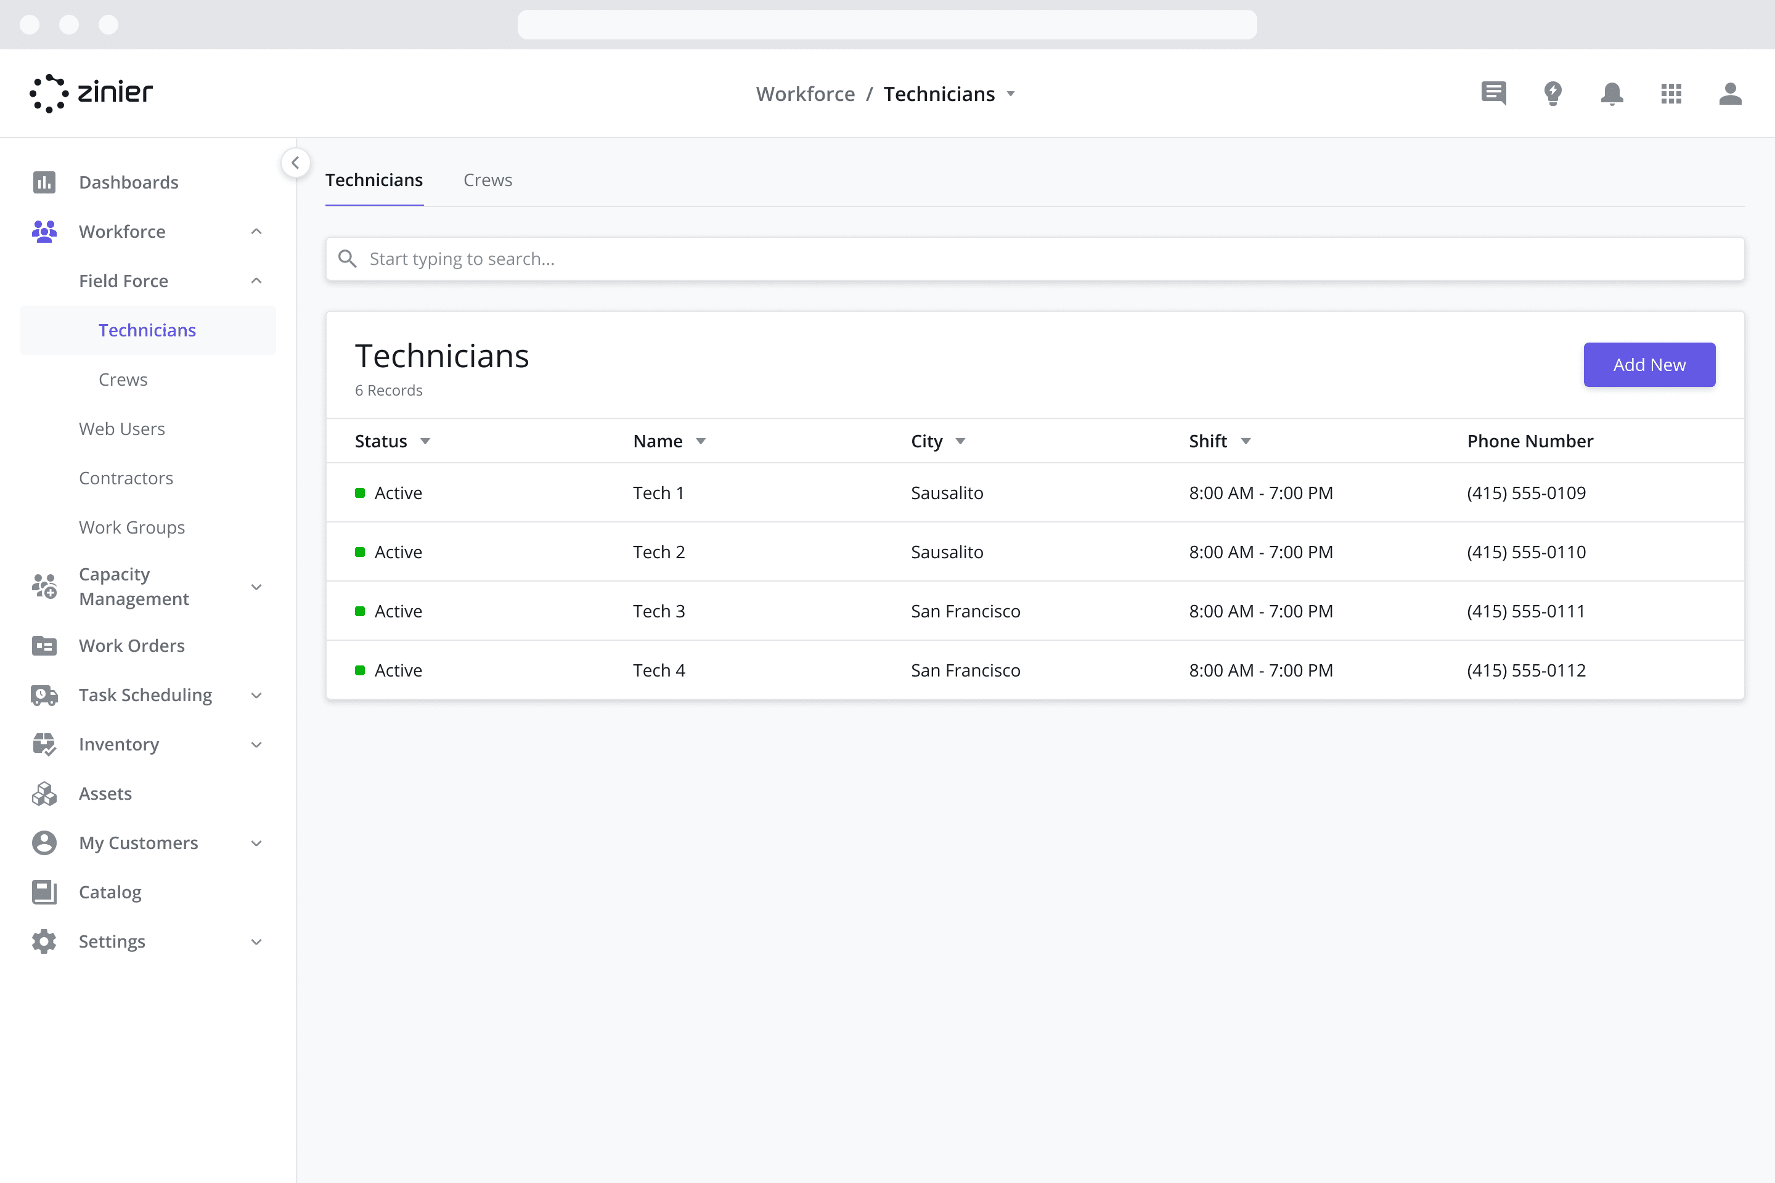This screenshot has width=1775, height=1183.
Task: Click the Work Orders icon
Action: [44, 646]
